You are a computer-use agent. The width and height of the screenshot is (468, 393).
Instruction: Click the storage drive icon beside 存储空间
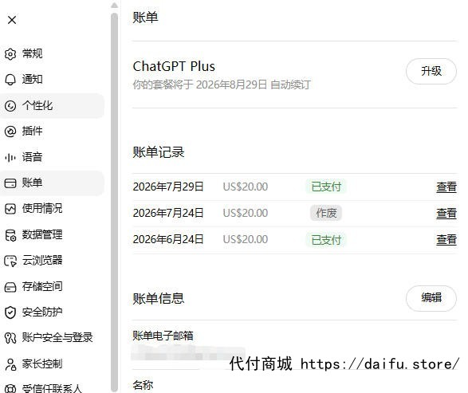10,287
